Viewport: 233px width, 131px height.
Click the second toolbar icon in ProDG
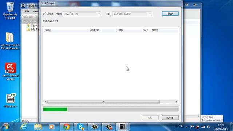point(31,16)
